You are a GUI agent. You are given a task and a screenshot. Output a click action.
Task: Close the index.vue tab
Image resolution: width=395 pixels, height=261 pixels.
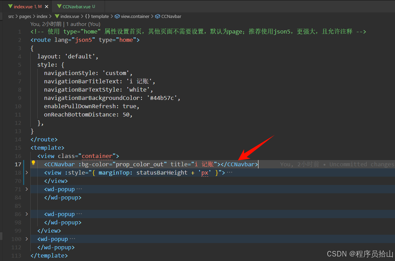(47, 7)
